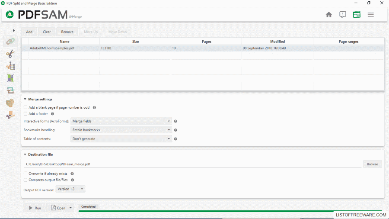
Task: Click the pages value 10 cell
Action: [x=207, y=48]
